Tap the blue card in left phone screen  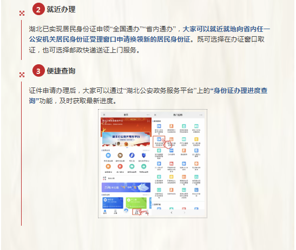113,202
